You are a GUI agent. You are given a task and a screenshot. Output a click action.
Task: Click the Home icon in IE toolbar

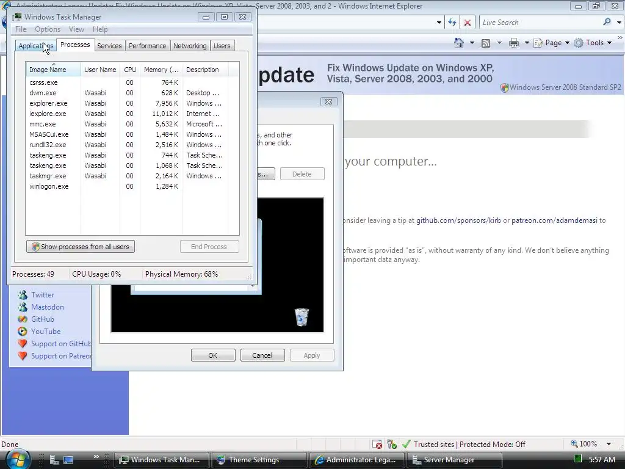[x=459, y=43]
